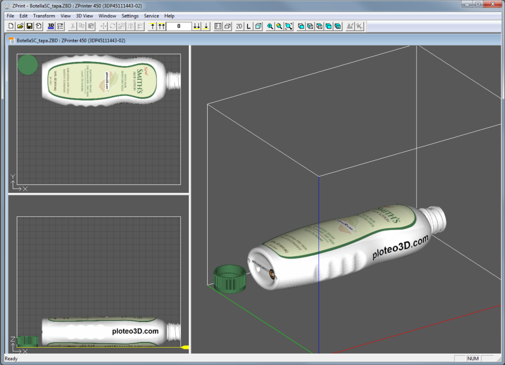Click the document icon beside BotellaSC_tapa.ZBD title
This screenshot has width=505, height=365.
click(x=12, y=40)
